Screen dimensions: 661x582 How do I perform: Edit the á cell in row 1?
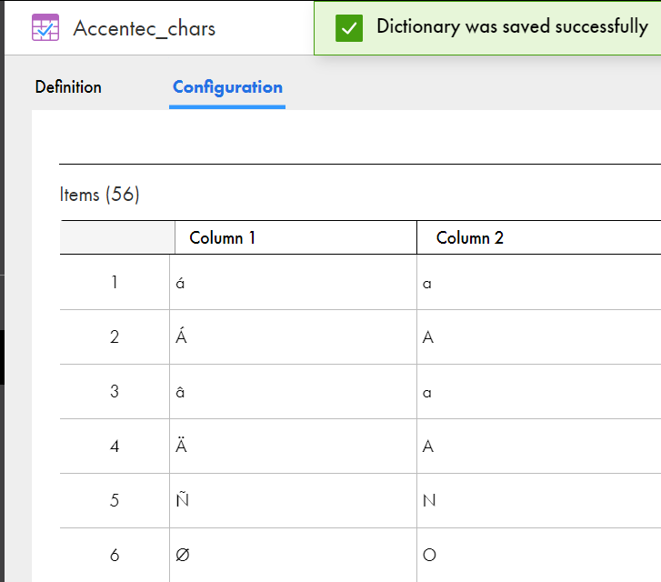coord(293,282)
